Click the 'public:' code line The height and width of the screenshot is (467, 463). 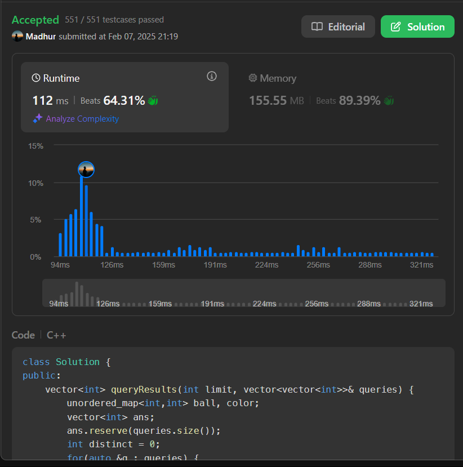42,376
